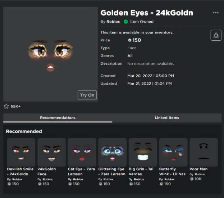Open Cat Eye - Zara Larsson thumbnail
The height and width of the screenshot is (198, 224).
pyautogui.click(x=82, y=152)
